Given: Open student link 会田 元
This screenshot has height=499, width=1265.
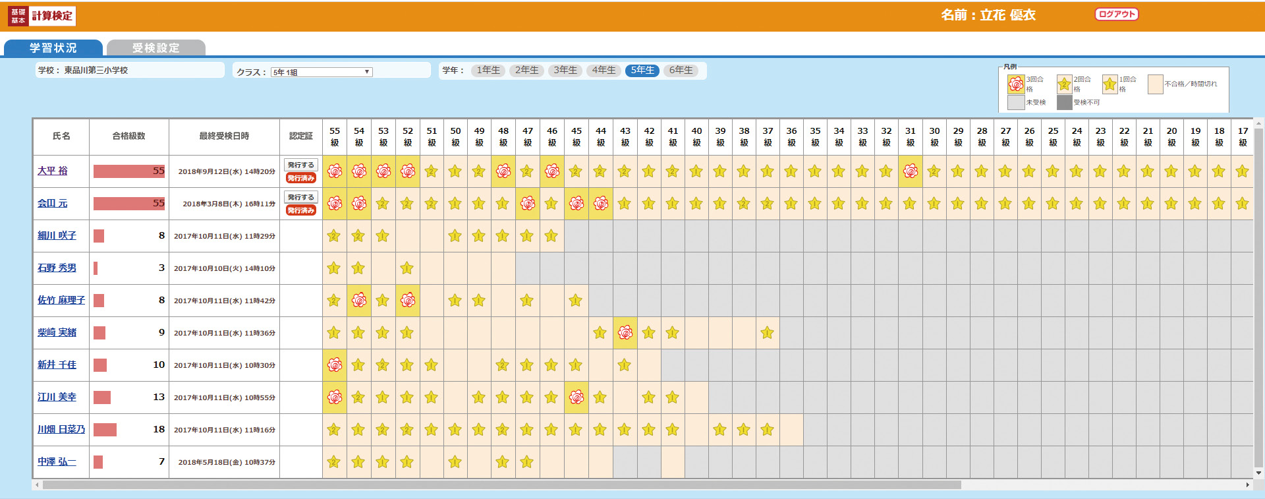Looking at the screenshot, I should 53,203.
